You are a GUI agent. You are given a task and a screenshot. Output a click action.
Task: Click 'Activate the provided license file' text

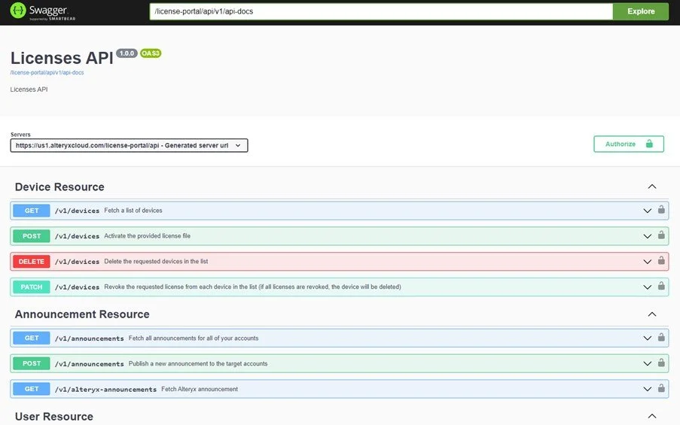coord(147,236)
